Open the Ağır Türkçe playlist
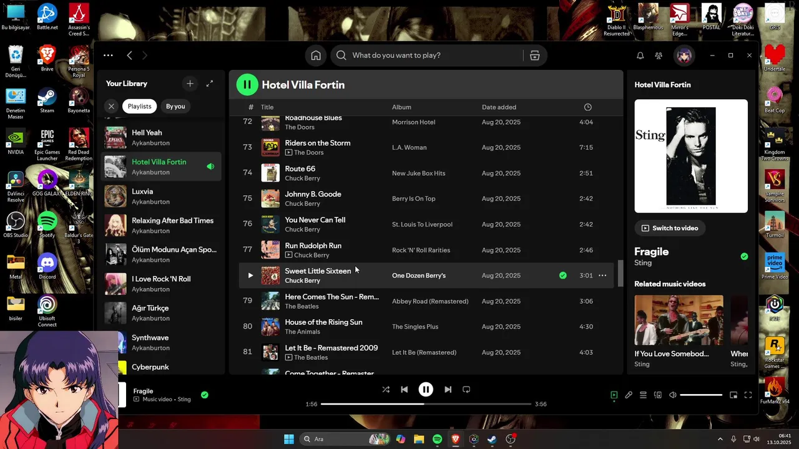Image resolution: width=799 pixels, height=449 pixels. 161,312
